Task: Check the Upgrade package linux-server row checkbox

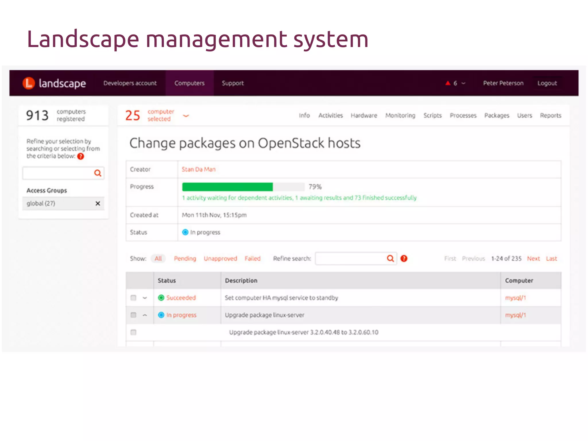Action: click(133, 315)
